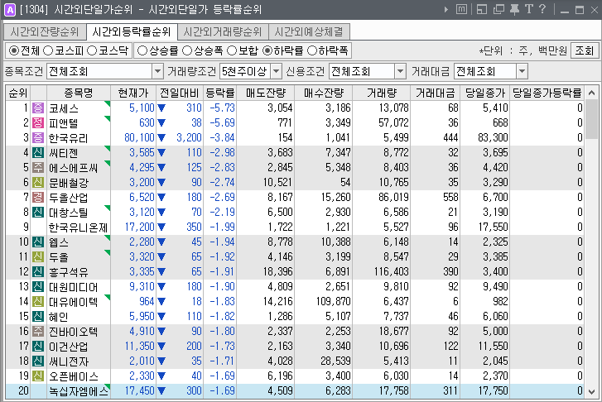The height and width of the screenshot is (402, 602).
Task: Click the purple A application icon in title bar
Action: click(x=9, y=10)
